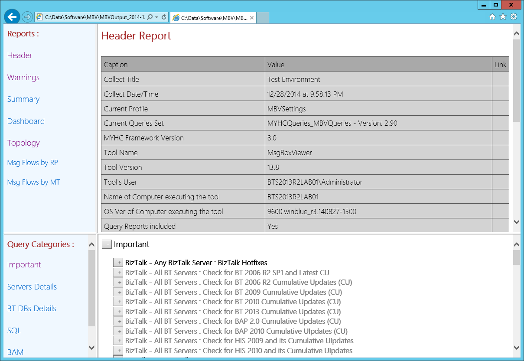Select the 'BTS2013R2LAB01\Administrator' user value
Viewport: 524px width, 361px height.
(x=378, y=182)
